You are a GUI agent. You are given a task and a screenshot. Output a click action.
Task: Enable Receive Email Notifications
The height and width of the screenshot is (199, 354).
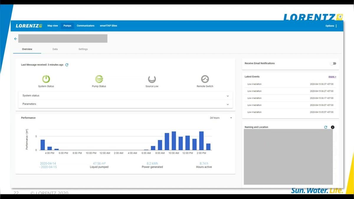(333, 63)
